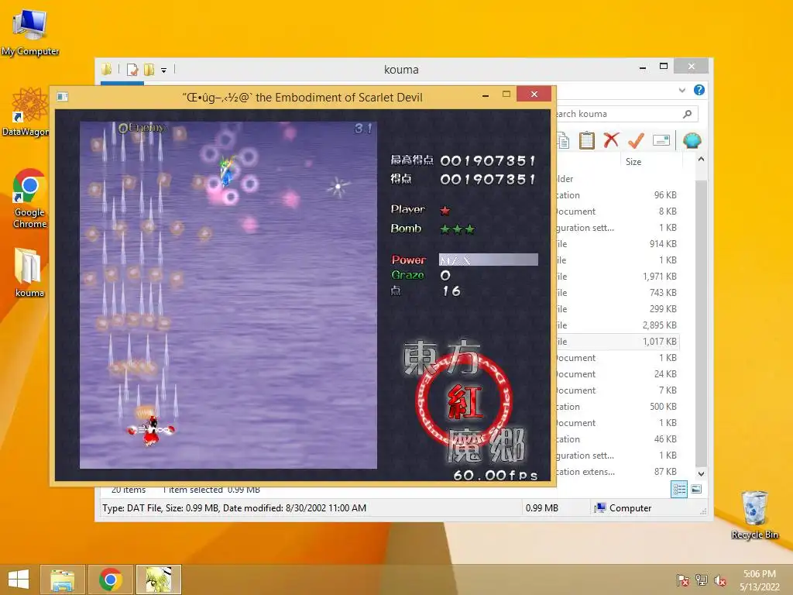Viewport: 793px width, 595px height.
Task: Open the Customize Quick Access Toolbar dropdown arrow
Action: tap(164, 71)
